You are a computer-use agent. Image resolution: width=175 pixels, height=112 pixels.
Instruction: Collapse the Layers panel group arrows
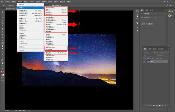[x=167, y=47]
